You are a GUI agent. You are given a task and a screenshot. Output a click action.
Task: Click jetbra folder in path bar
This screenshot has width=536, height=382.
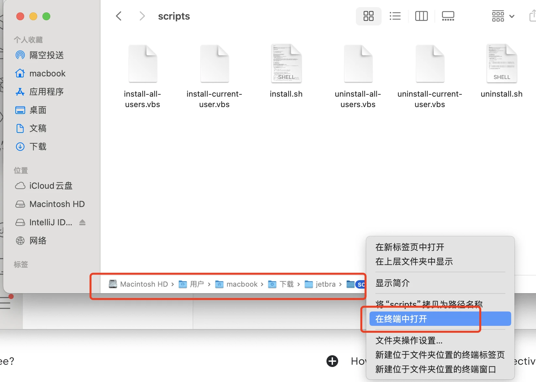pyautogui.click(x=320, y=284)
